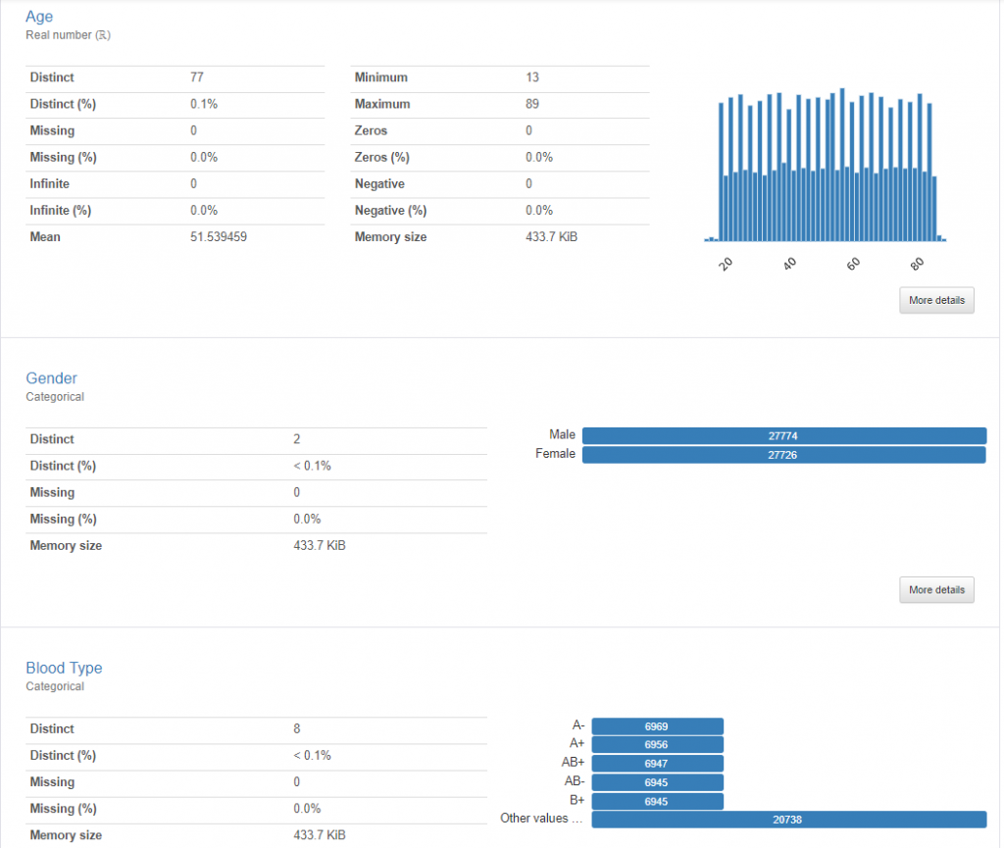Click the Gender Memory size 433.7 KiB

tap(319, 545)
